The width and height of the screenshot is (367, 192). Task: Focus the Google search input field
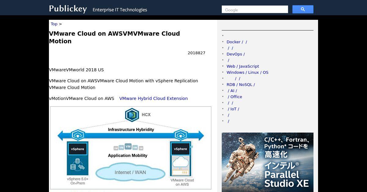(x=255, y=9)
